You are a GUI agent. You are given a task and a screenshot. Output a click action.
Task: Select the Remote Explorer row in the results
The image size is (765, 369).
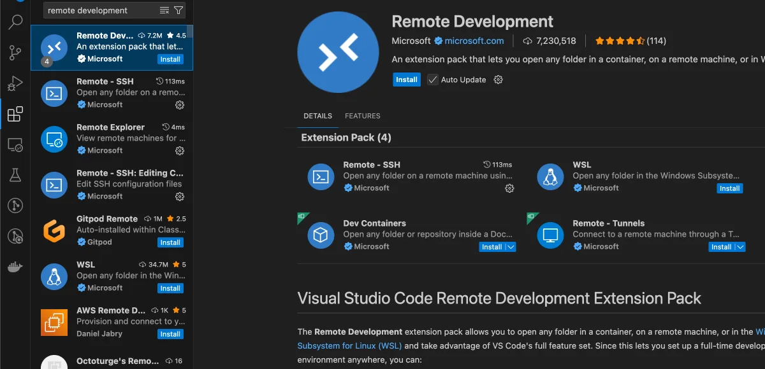coord(112,139)
